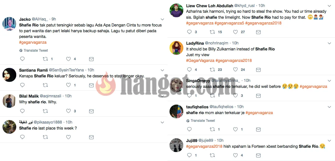Image resolution: width=335 pixels, height=161 pixels.
Task: Open #GegarVaganza hashtag in LadyRina's tweet
Action: pos(200,60)
